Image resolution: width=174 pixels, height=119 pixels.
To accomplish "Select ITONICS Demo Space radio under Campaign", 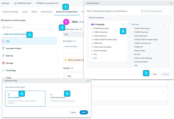I will pos(92,29).
